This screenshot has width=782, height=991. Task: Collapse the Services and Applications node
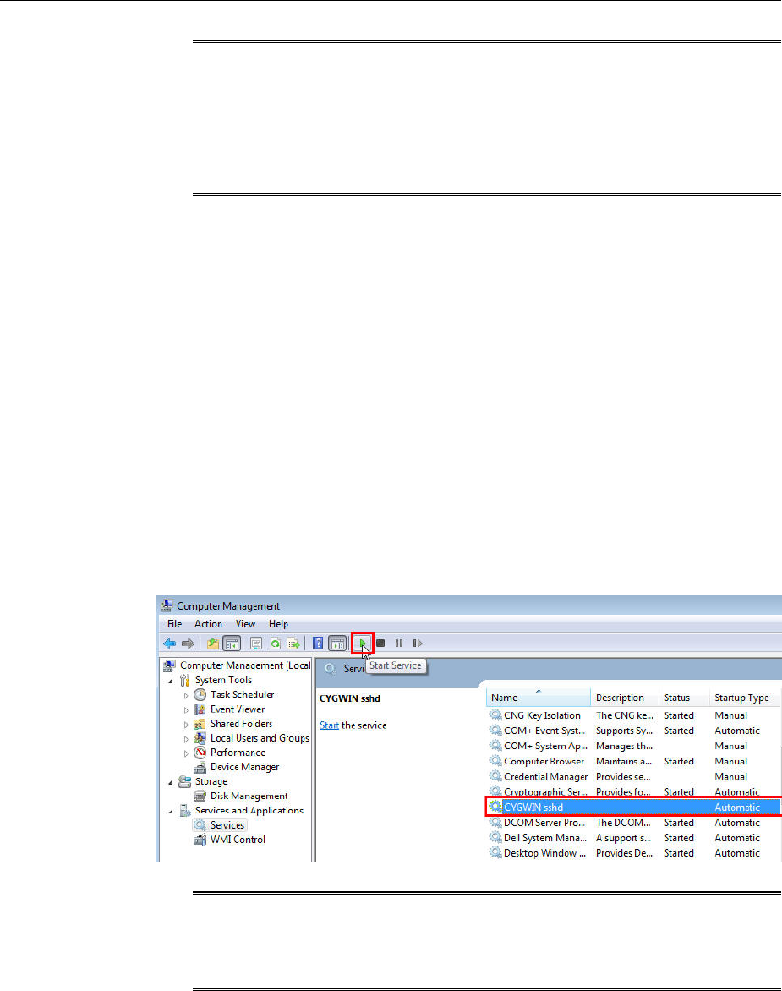171,811
